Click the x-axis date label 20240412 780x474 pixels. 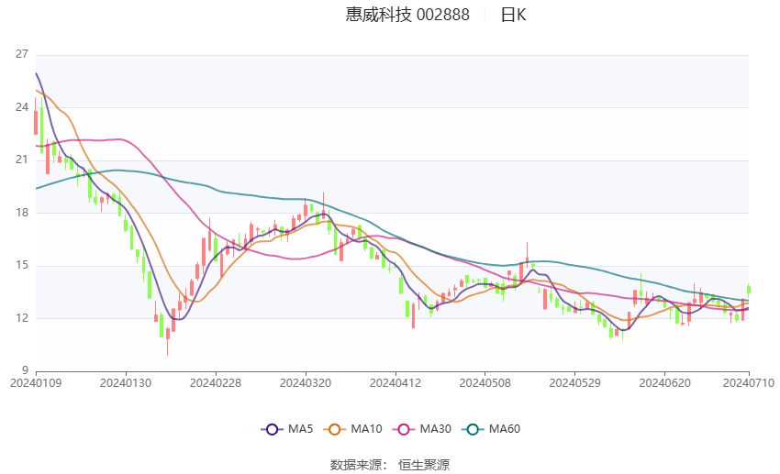[x=396, y=383]
